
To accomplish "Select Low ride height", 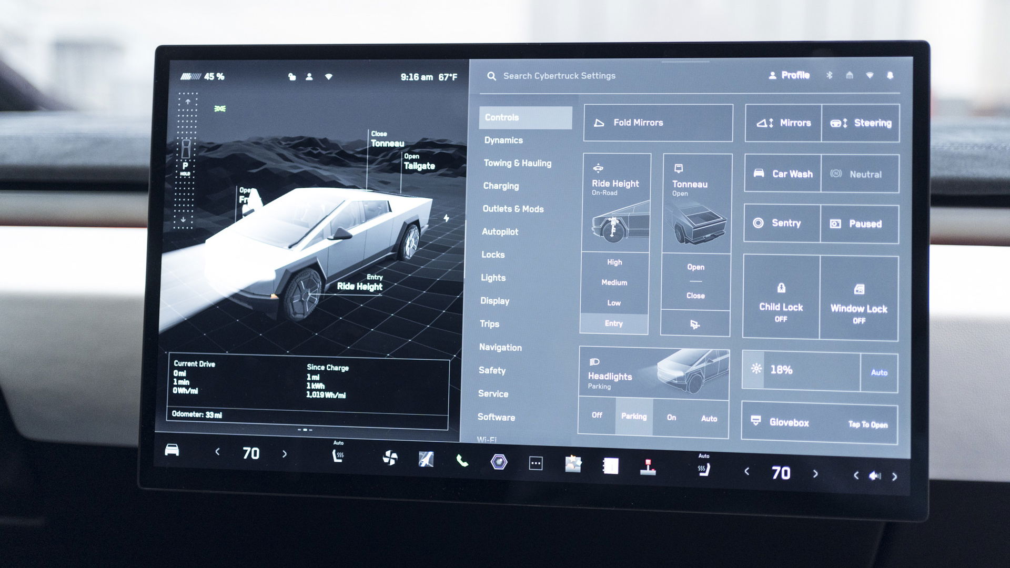I will tap(614, 303).
